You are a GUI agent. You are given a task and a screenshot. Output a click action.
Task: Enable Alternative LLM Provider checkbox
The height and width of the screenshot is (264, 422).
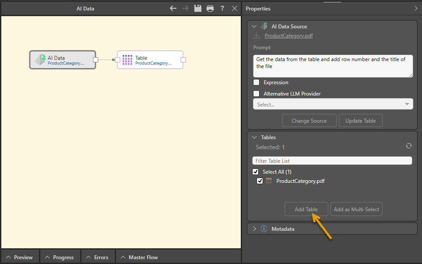(257, 93)
